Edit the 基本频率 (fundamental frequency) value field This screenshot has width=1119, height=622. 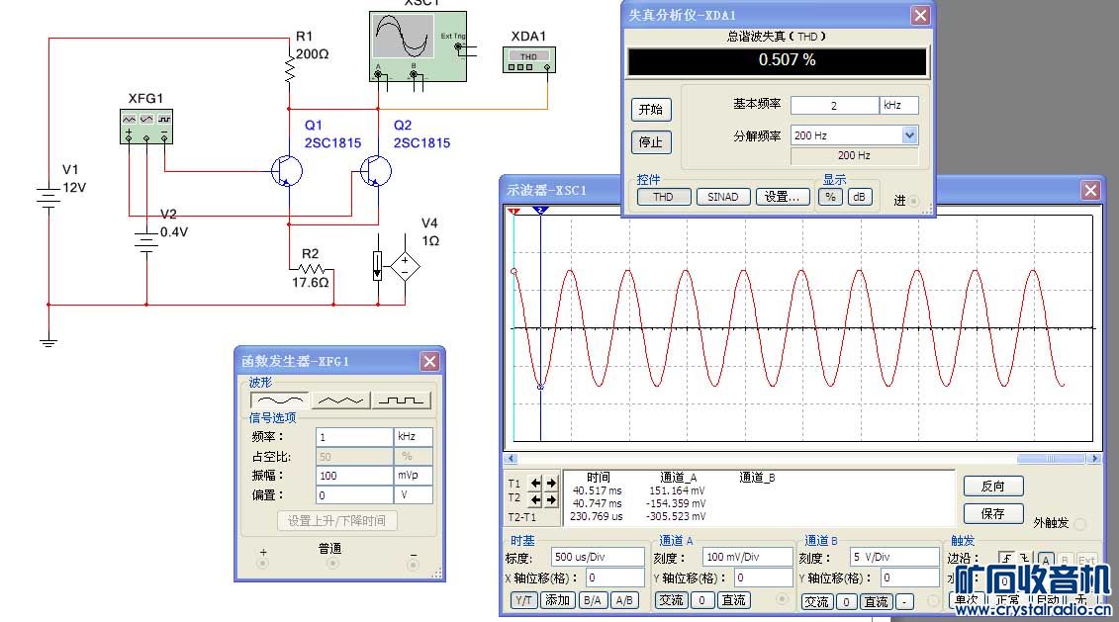tap(834, 105)
